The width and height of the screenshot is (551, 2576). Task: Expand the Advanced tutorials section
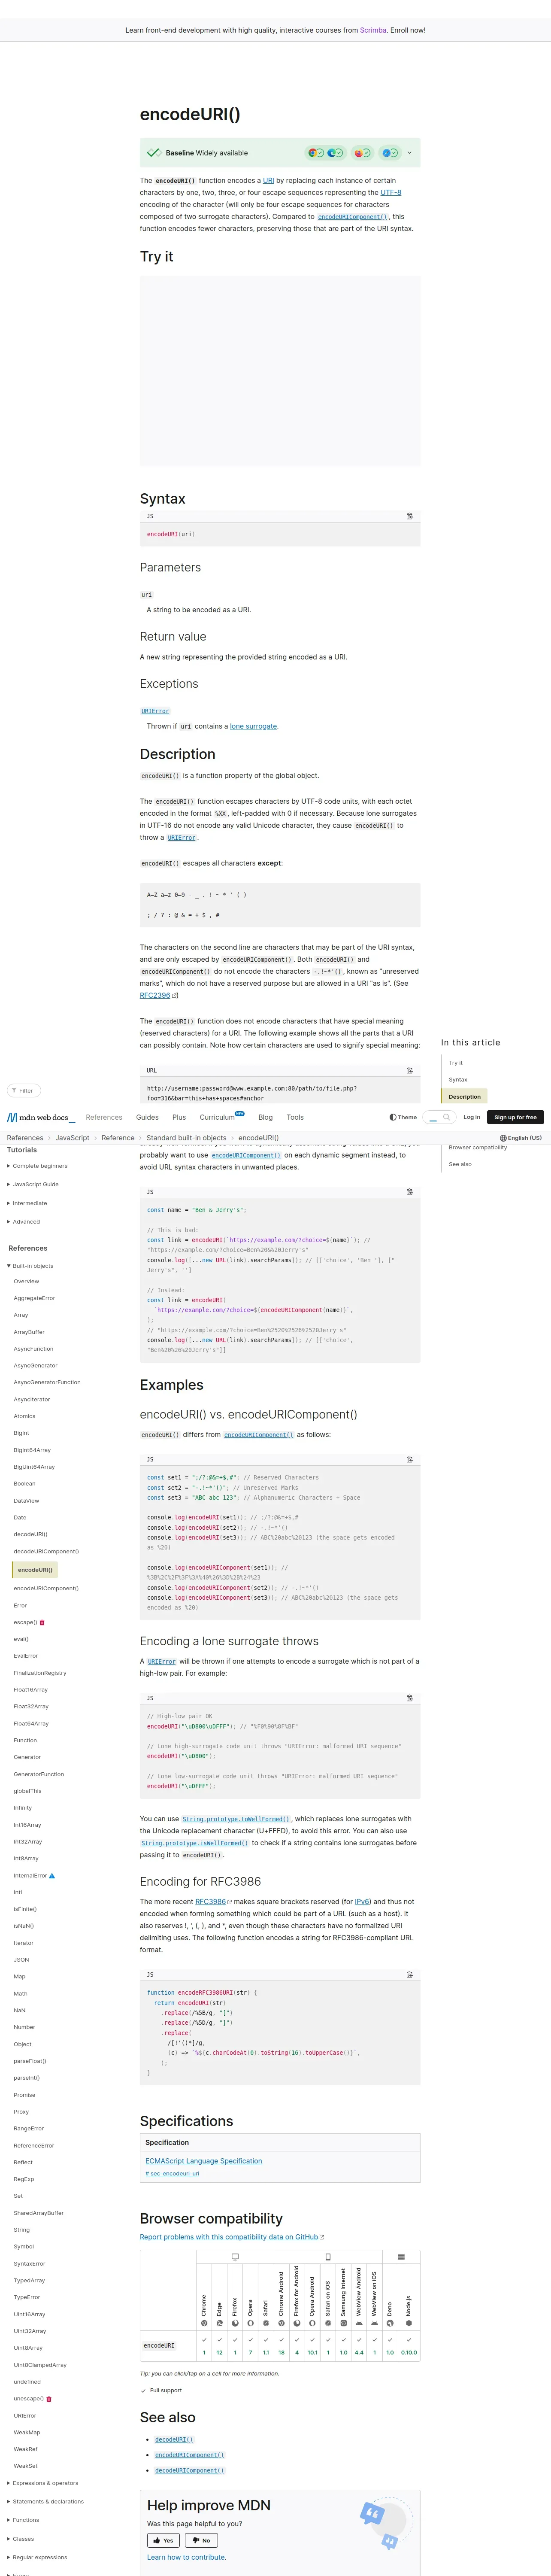tap(24, 1221)
